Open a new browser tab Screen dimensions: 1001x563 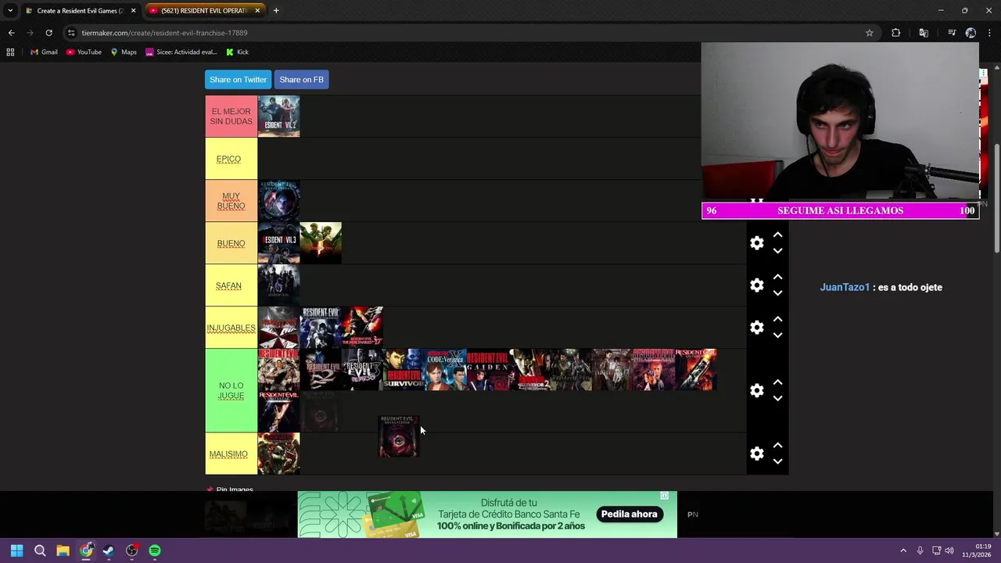tap(276, 11)
